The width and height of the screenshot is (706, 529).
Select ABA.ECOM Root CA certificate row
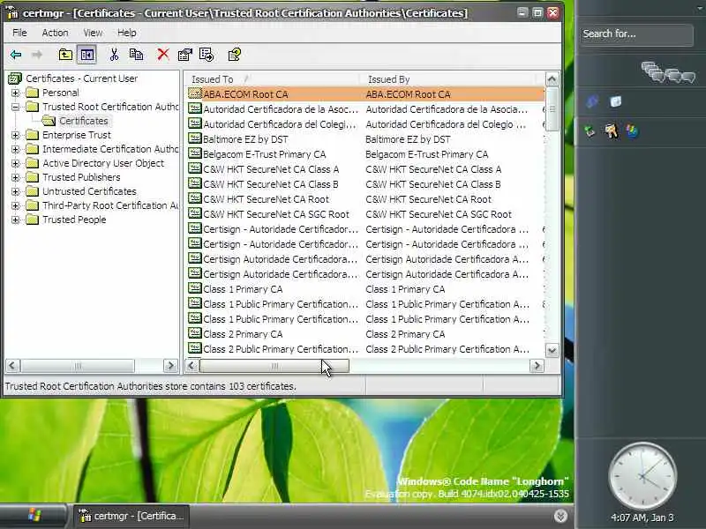[x=365, y=94]
